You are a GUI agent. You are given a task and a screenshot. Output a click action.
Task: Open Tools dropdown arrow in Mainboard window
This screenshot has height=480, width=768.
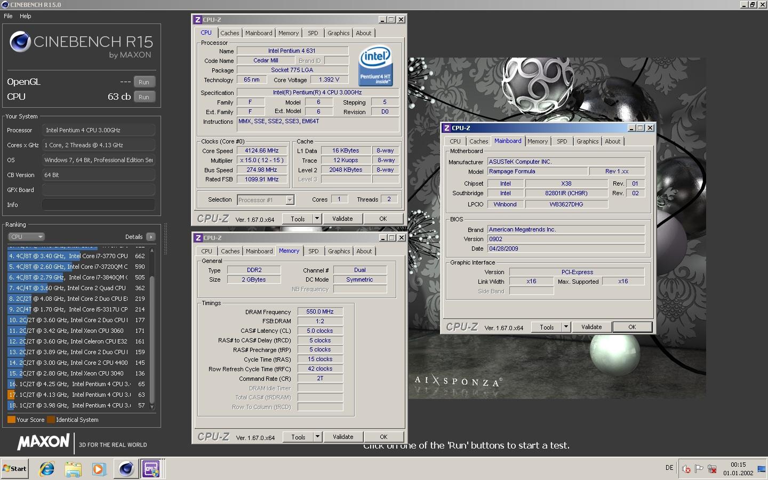click(x=566, y=327)
